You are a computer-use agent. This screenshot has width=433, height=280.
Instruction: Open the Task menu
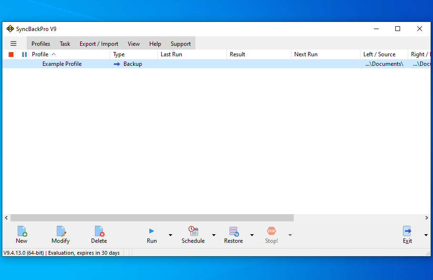coord(65,43)
